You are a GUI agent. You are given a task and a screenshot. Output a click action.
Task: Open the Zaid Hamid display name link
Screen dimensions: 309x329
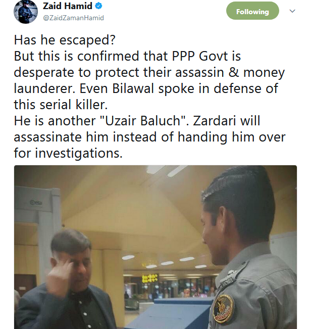(x=68, y=6)
